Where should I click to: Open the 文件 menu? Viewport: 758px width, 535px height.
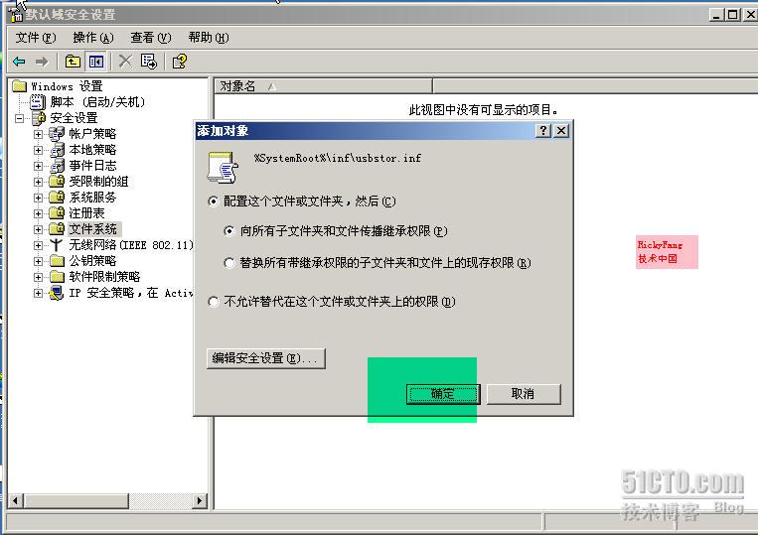[36, 37]
